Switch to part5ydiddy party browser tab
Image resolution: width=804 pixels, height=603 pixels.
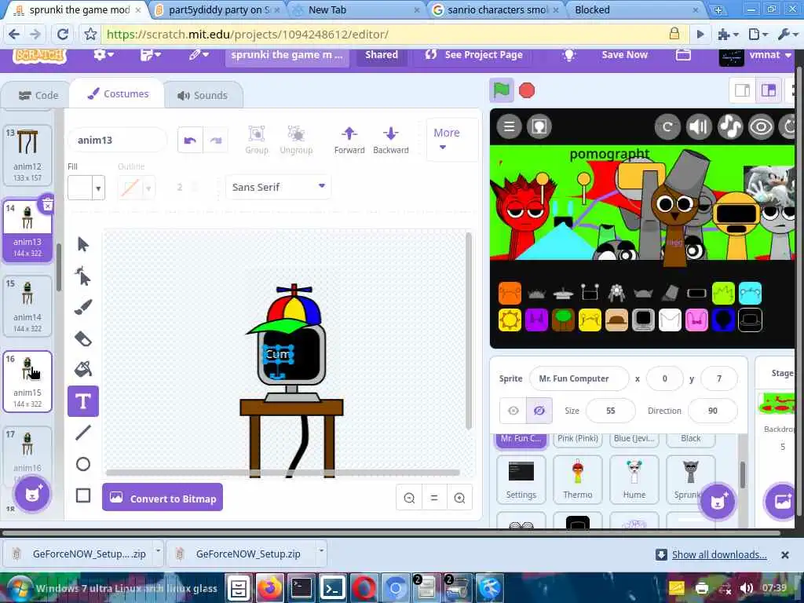coord(218,9)
